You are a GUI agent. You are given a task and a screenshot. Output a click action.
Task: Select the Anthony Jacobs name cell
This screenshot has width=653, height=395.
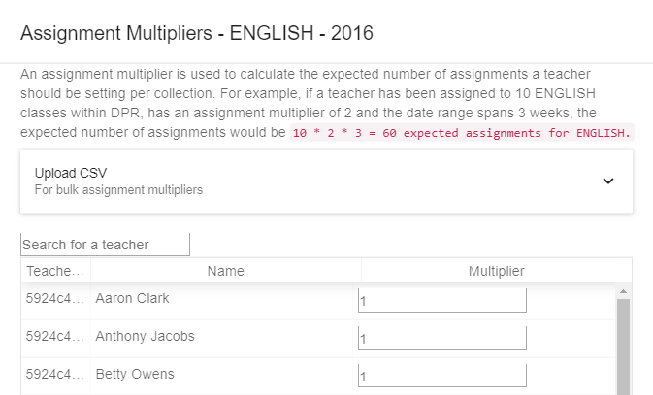pyautogui.click(x=145, y=336)
